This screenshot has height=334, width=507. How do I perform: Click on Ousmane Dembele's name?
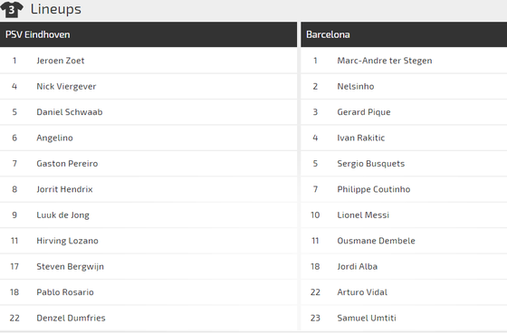[x=376, y=241]
